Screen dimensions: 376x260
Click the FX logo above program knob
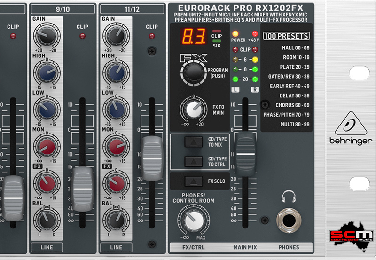[194, 58]
